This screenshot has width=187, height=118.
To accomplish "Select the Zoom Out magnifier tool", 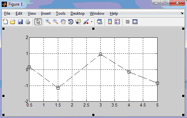I will pos(56,22).
